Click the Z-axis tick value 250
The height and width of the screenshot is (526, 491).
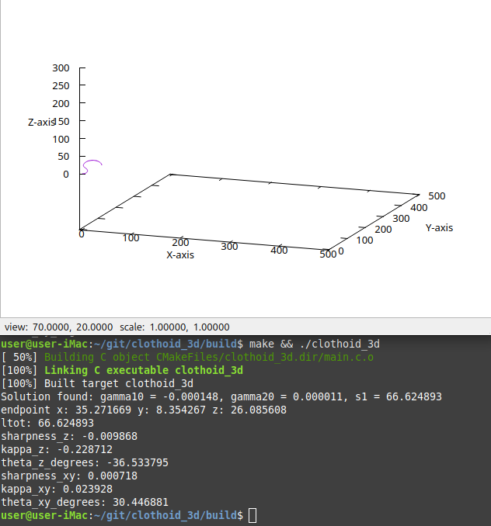coord(61,86)
